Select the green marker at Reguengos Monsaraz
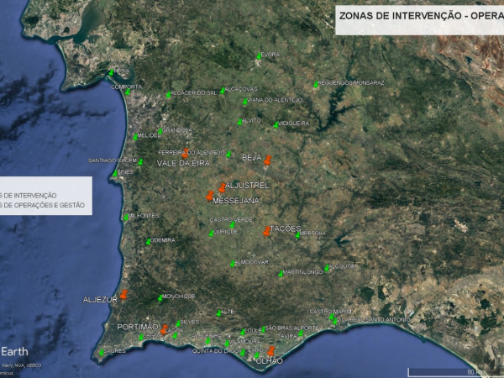The width and height of the screenshot is (504, 378). (x=316, y=85)
